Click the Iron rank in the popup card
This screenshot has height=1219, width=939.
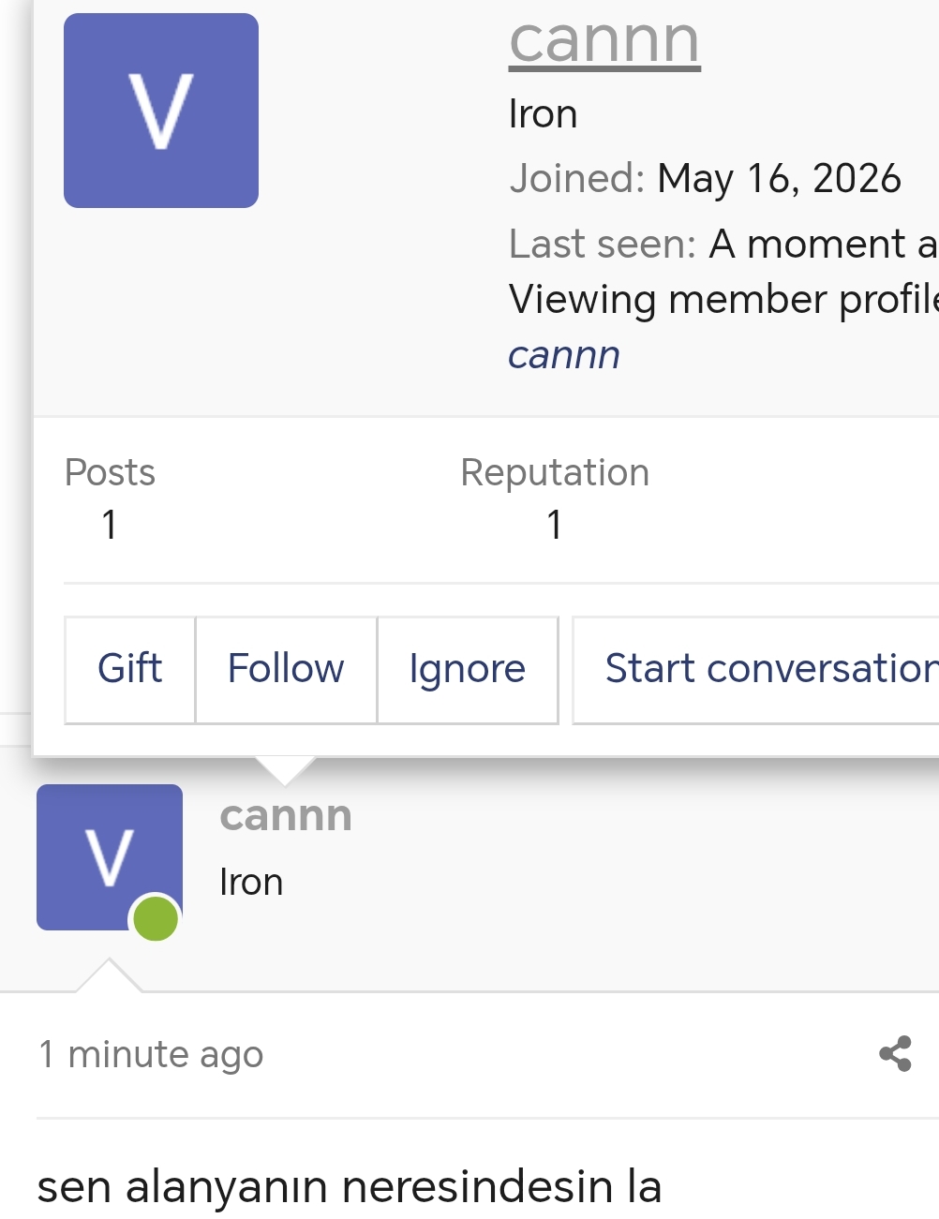click(543, 114)
